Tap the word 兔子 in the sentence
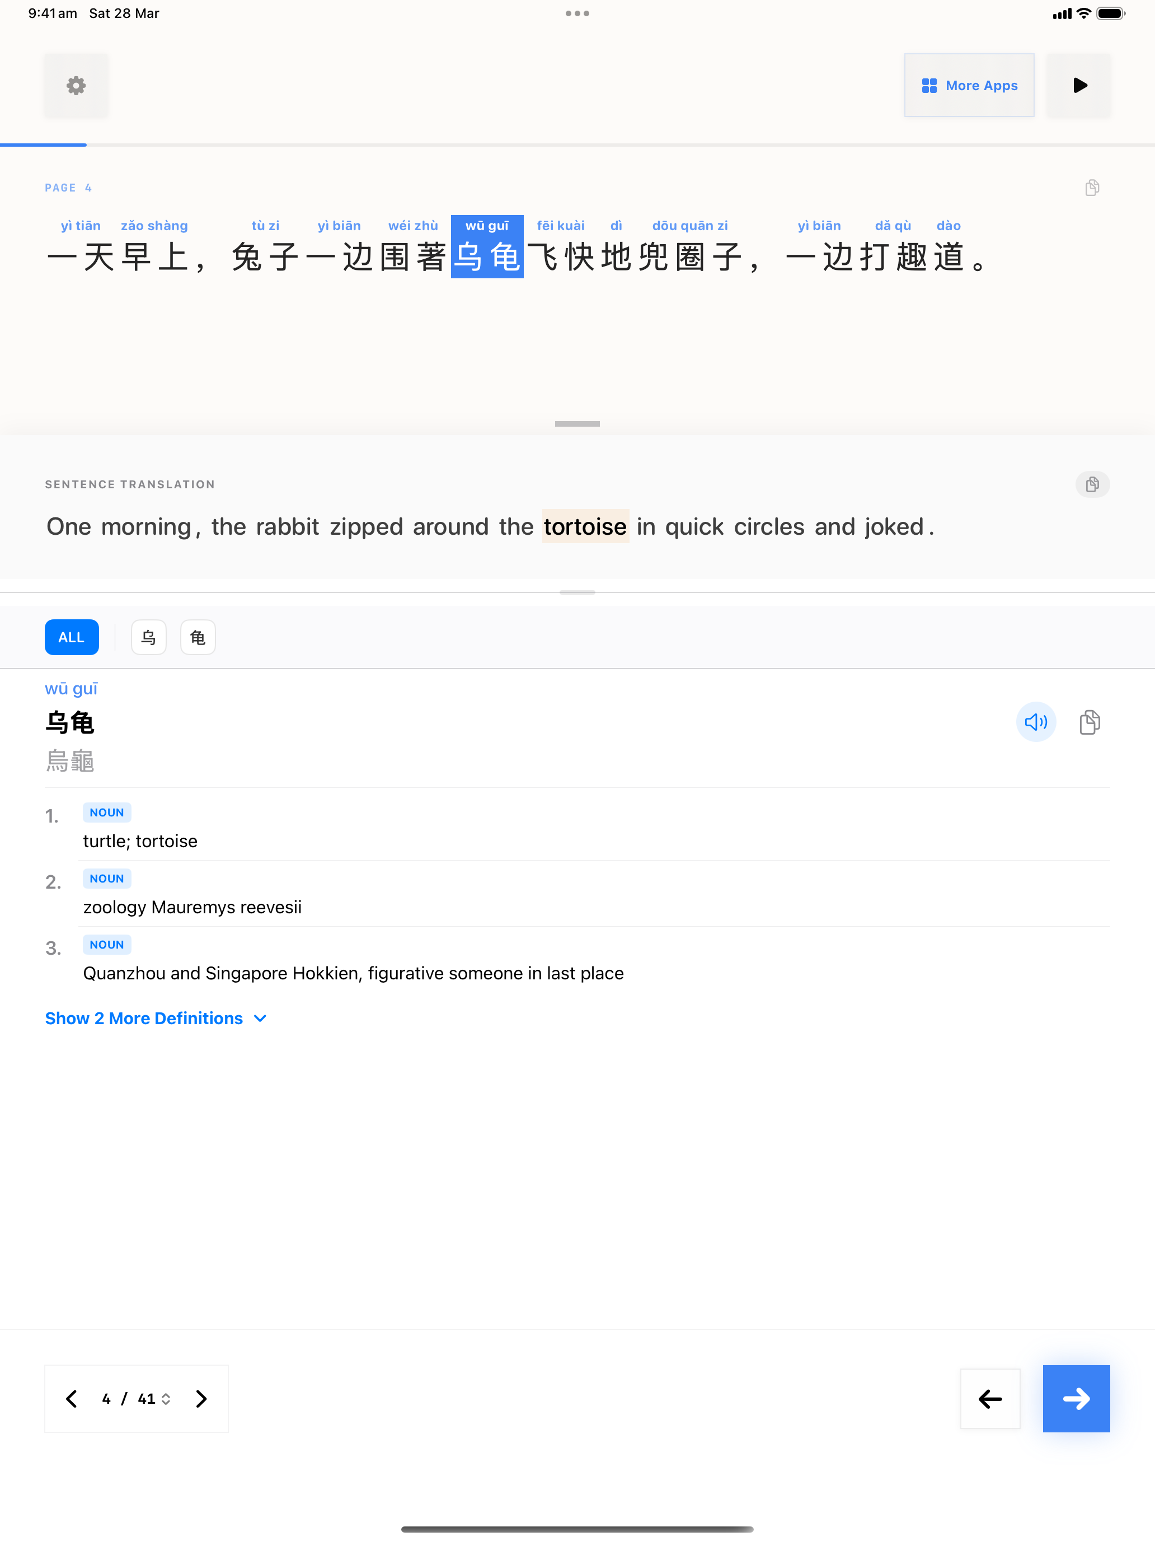 [x=265, y=257]
